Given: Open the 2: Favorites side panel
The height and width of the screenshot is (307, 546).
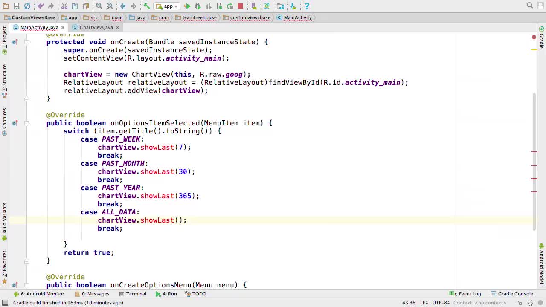Looking at the screenshot, I should [x=4, y=267].
